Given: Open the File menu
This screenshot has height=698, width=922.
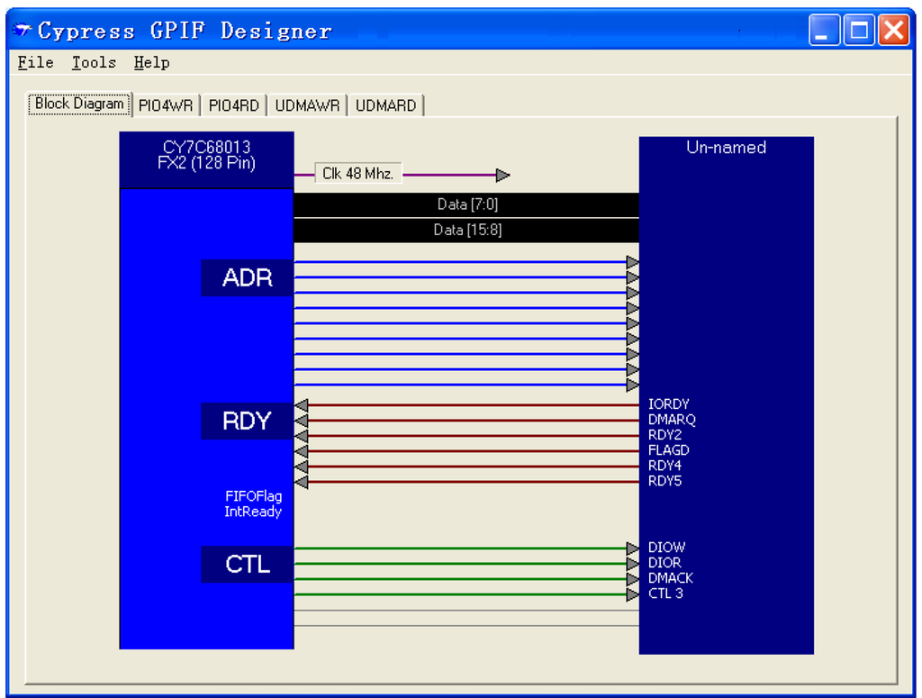Looking at the screenshot, I should pyautogui.click(x=36, y=62).
